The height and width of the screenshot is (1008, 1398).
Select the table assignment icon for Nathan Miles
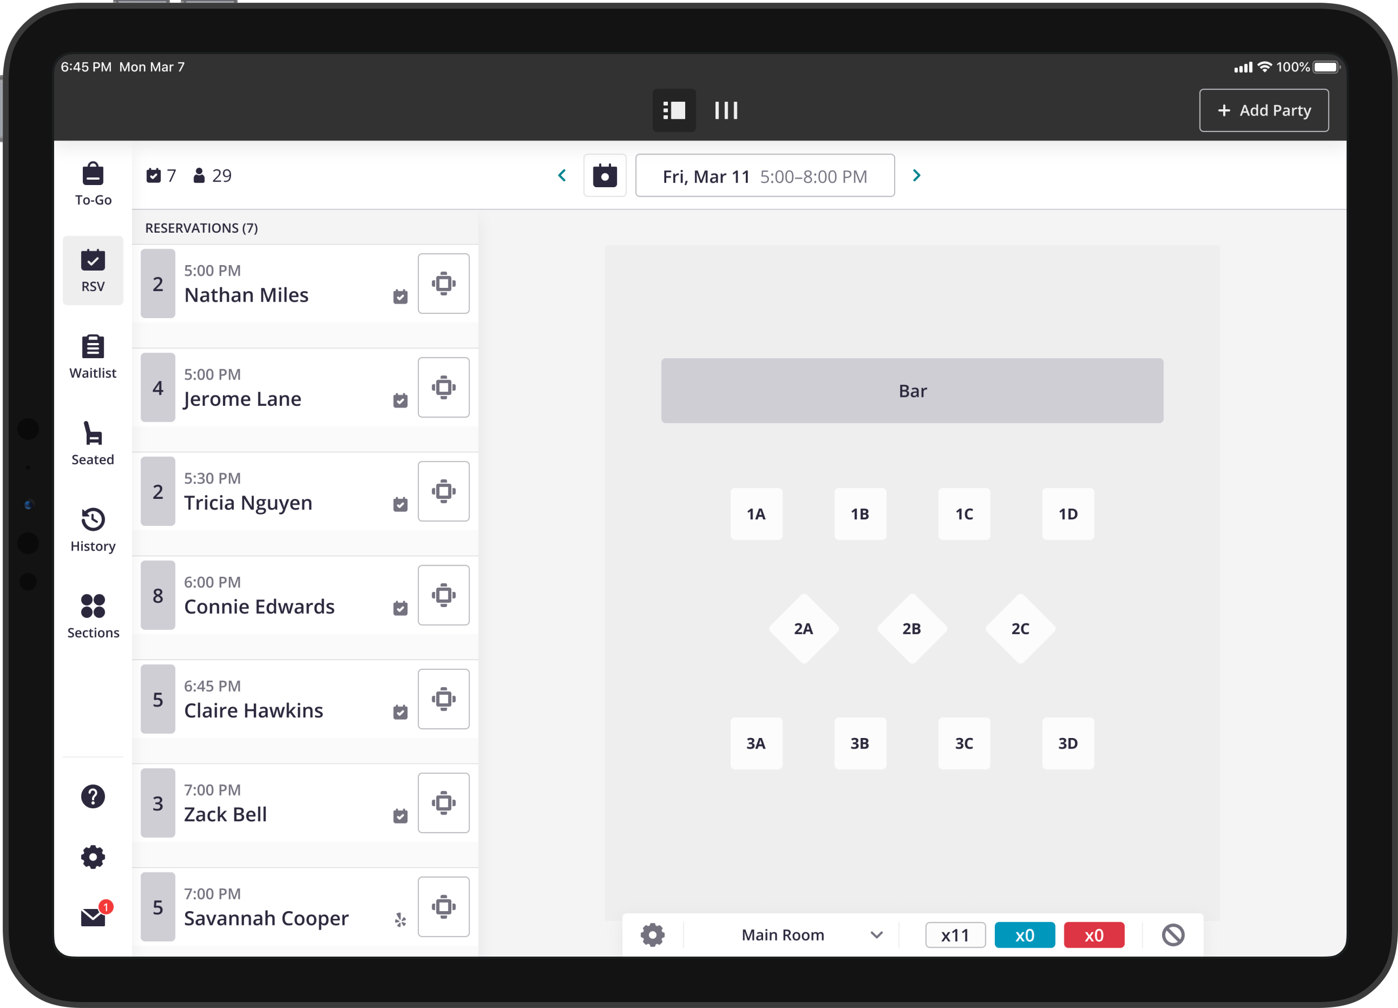(x=443, y=284)
